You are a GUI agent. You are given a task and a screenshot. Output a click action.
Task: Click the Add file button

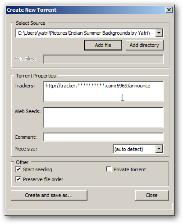tap(103, 45)
